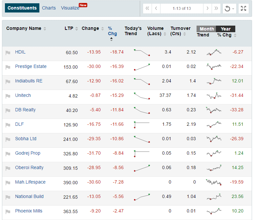View DLF month trend sparkline chart

[214, 124]
